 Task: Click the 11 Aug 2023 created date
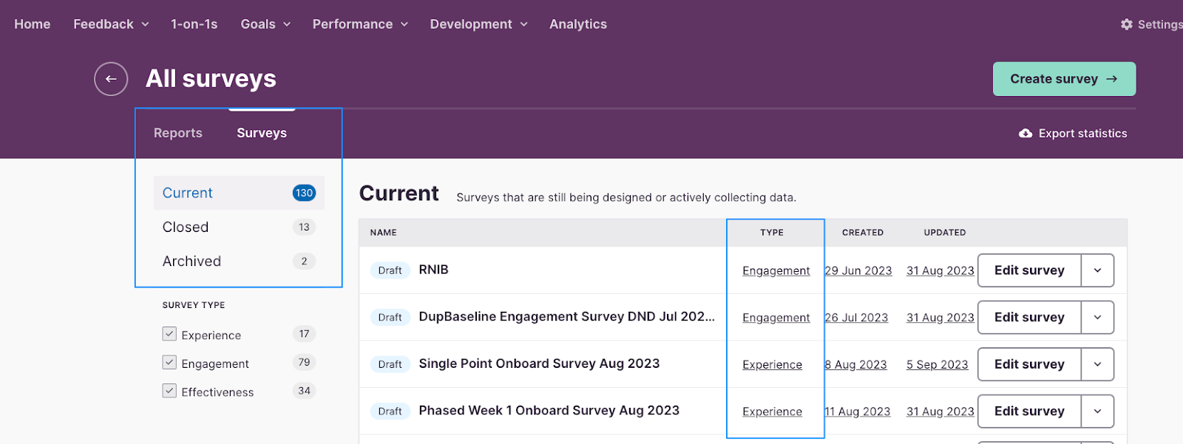(858, 411)
